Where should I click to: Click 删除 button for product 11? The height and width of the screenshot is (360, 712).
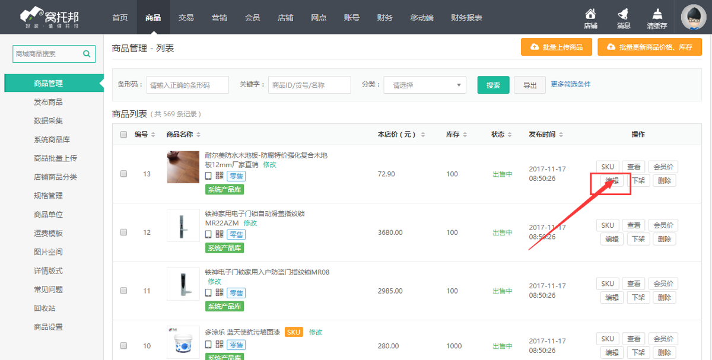point(665,298)
